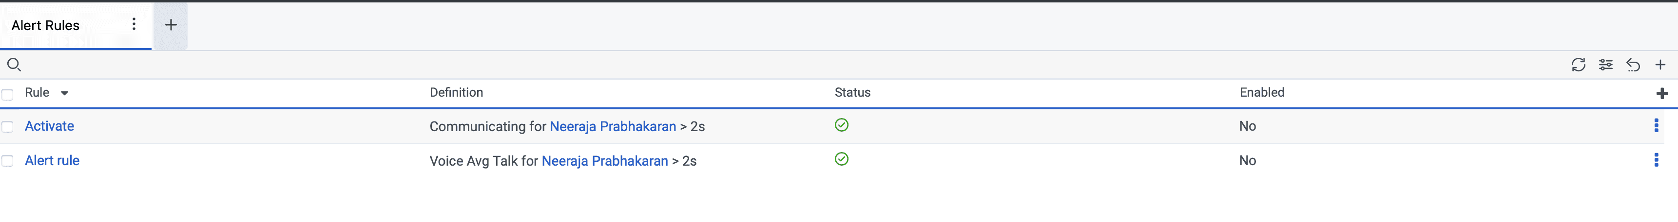
Task: Open the Activate rule link
Action: (50, 126)
